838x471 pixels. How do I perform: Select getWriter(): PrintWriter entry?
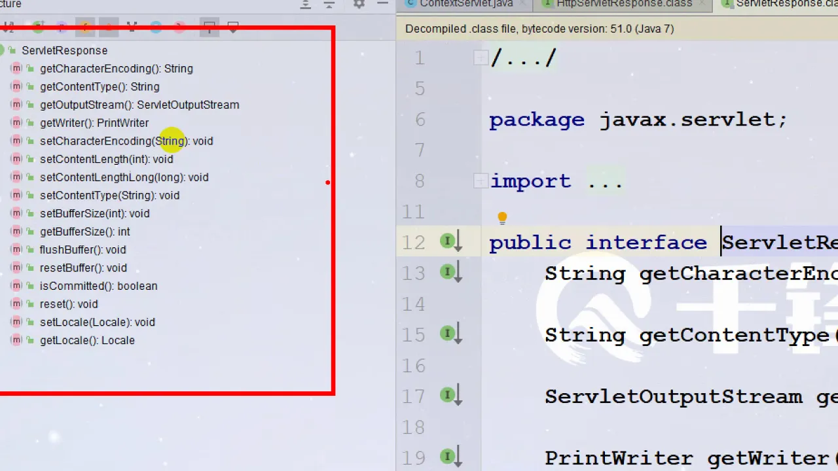tap(94, 122)
